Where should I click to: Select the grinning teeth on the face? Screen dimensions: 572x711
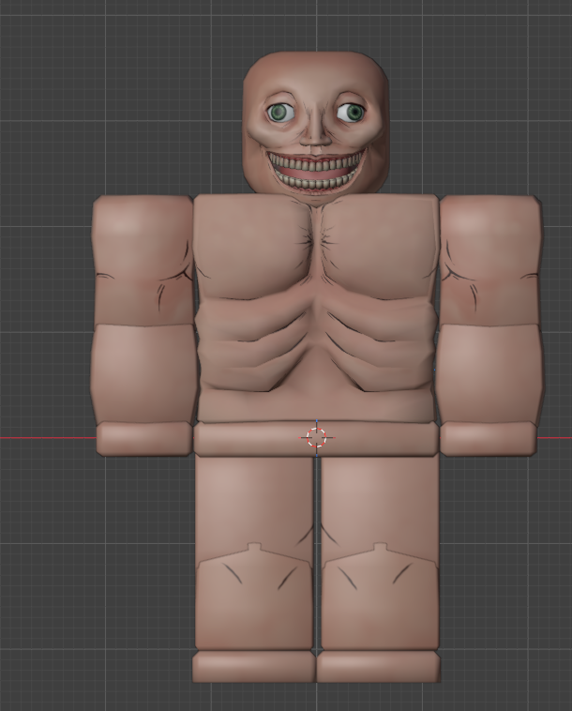(316, 172)
